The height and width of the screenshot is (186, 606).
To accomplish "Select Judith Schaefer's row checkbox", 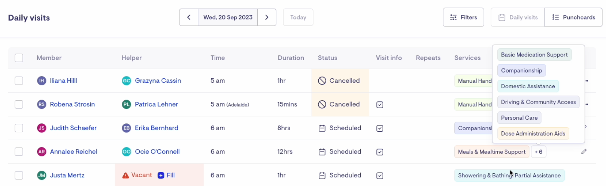I will 19,128.
